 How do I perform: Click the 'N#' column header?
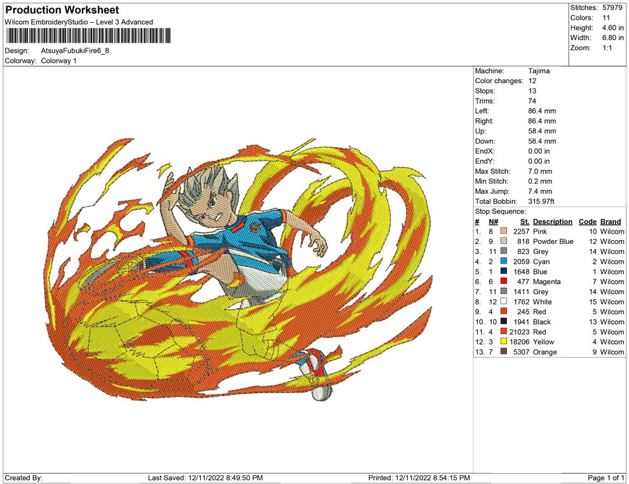pos(493,222)
